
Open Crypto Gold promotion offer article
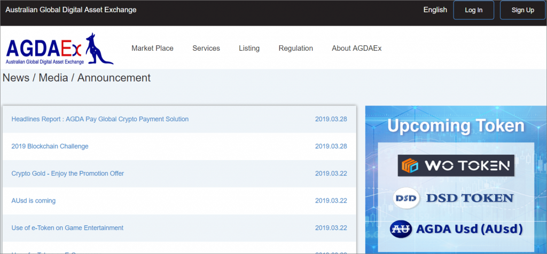point(68,173)
